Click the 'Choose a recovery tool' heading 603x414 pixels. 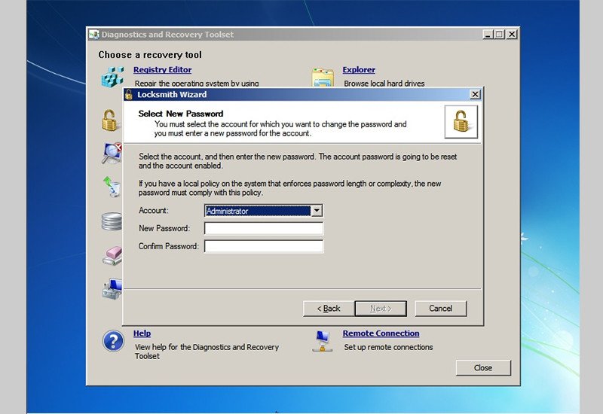pos(150,55)
